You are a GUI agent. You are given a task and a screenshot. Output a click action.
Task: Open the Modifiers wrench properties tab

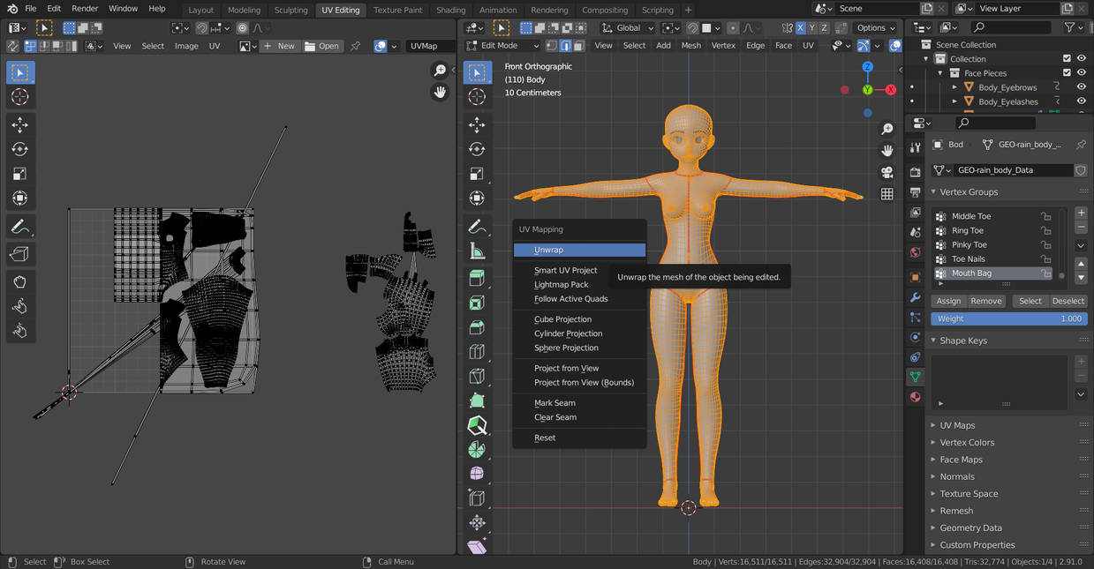click(915, 297)
